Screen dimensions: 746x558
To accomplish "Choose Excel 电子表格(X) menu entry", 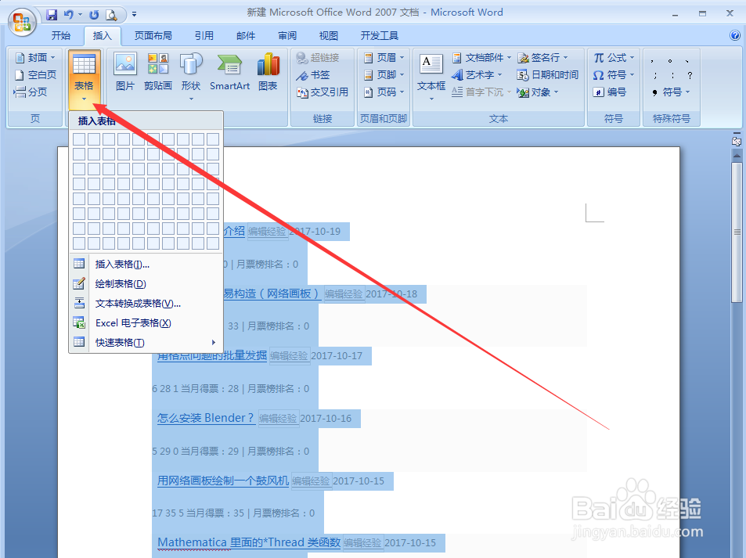I will [146, 322].
